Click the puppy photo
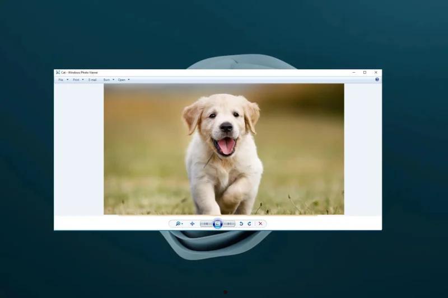The width and height of the screenshot is (448, 298). click(x=224, y=149)
